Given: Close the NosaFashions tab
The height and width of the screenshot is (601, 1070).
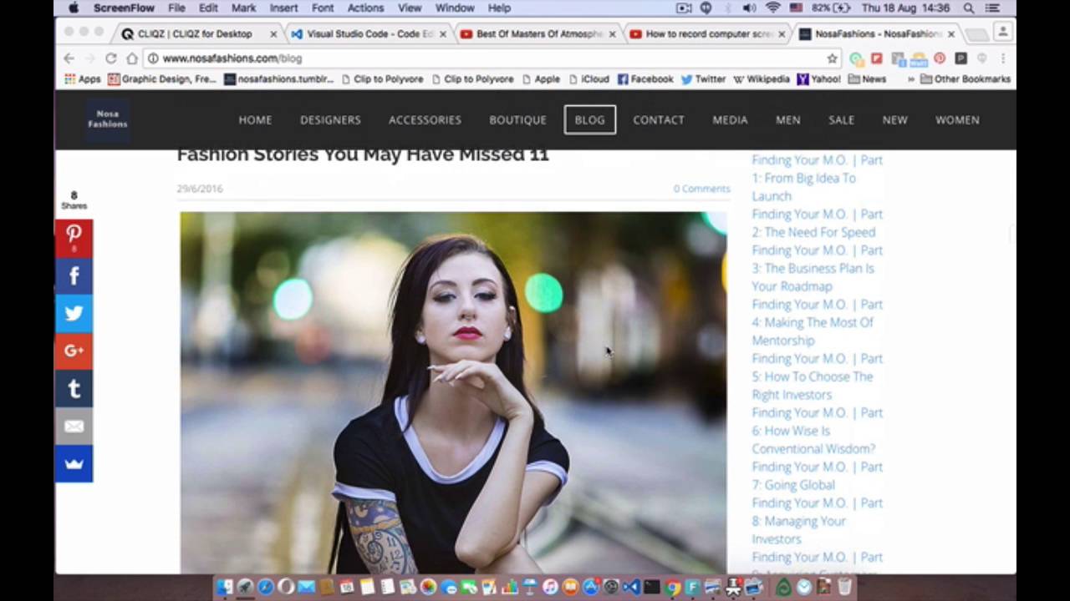Looking at the screenshot, I should pyautogui.click(x=951, y=34).
